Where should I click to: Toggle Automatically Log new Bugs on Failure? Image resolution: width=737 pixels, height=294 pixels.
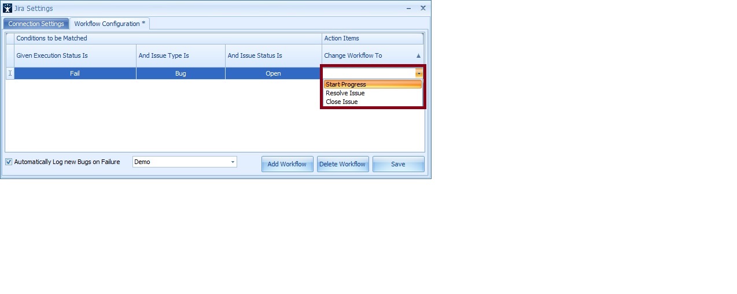(9, 162)
